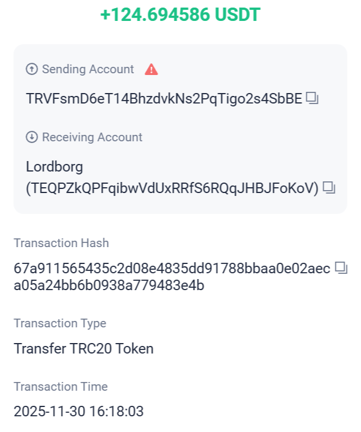Select the 2025-11-30 16:18:03 timestamp
Viewport: 361px width, 432px height.
(x=78, y=412)
